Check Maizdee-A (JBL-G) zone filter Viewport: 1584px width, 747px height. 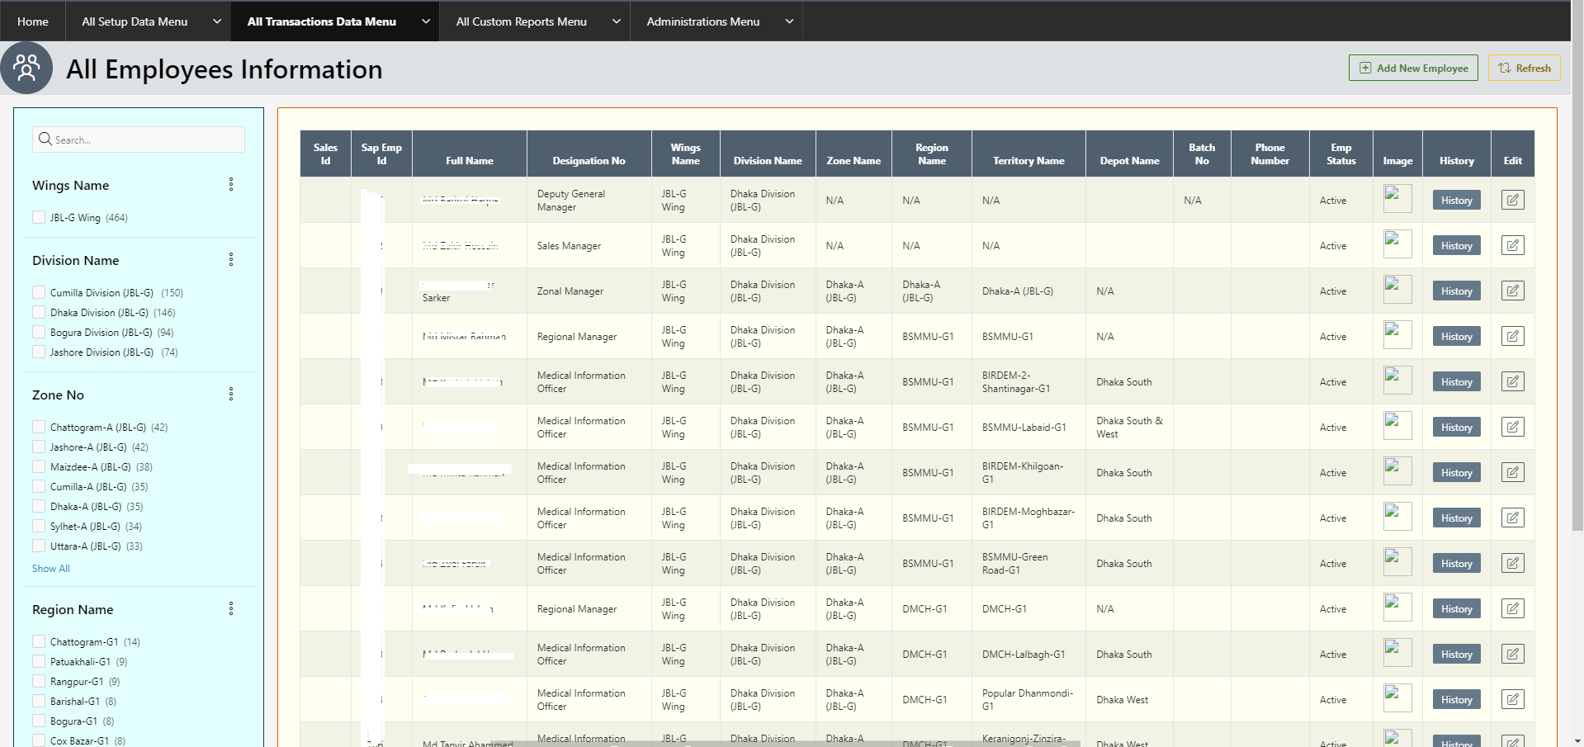[x=39, y=466]
